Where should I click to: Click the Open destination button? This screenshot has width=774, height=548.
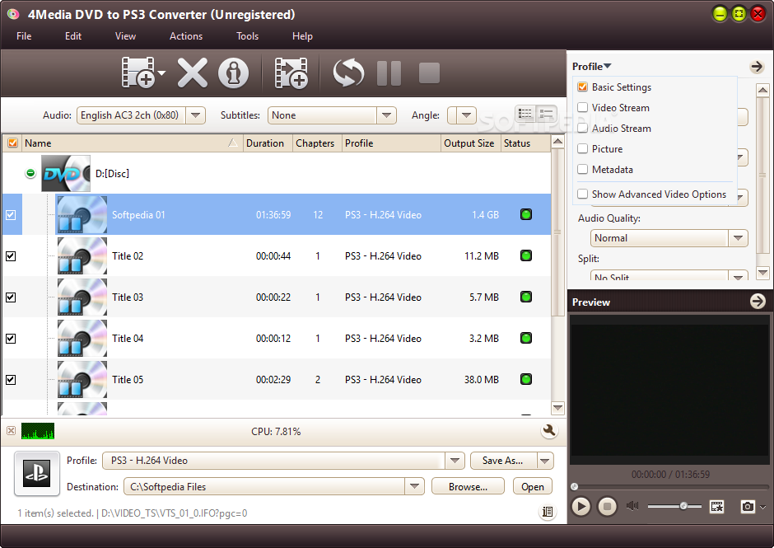[533, 486]
